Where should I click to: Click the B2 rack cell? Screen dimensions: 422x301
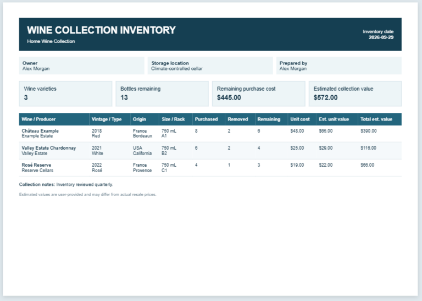[x=164, y=153]
